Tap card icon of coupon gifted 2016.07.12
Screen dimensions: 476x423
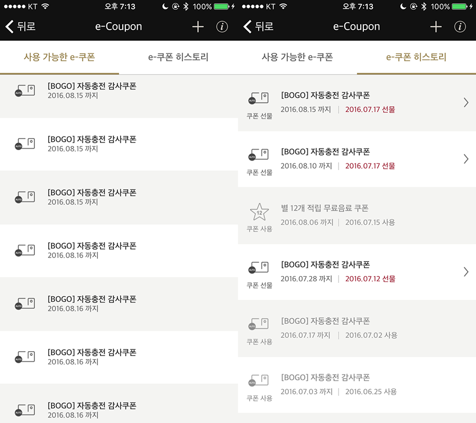(259, 268)
